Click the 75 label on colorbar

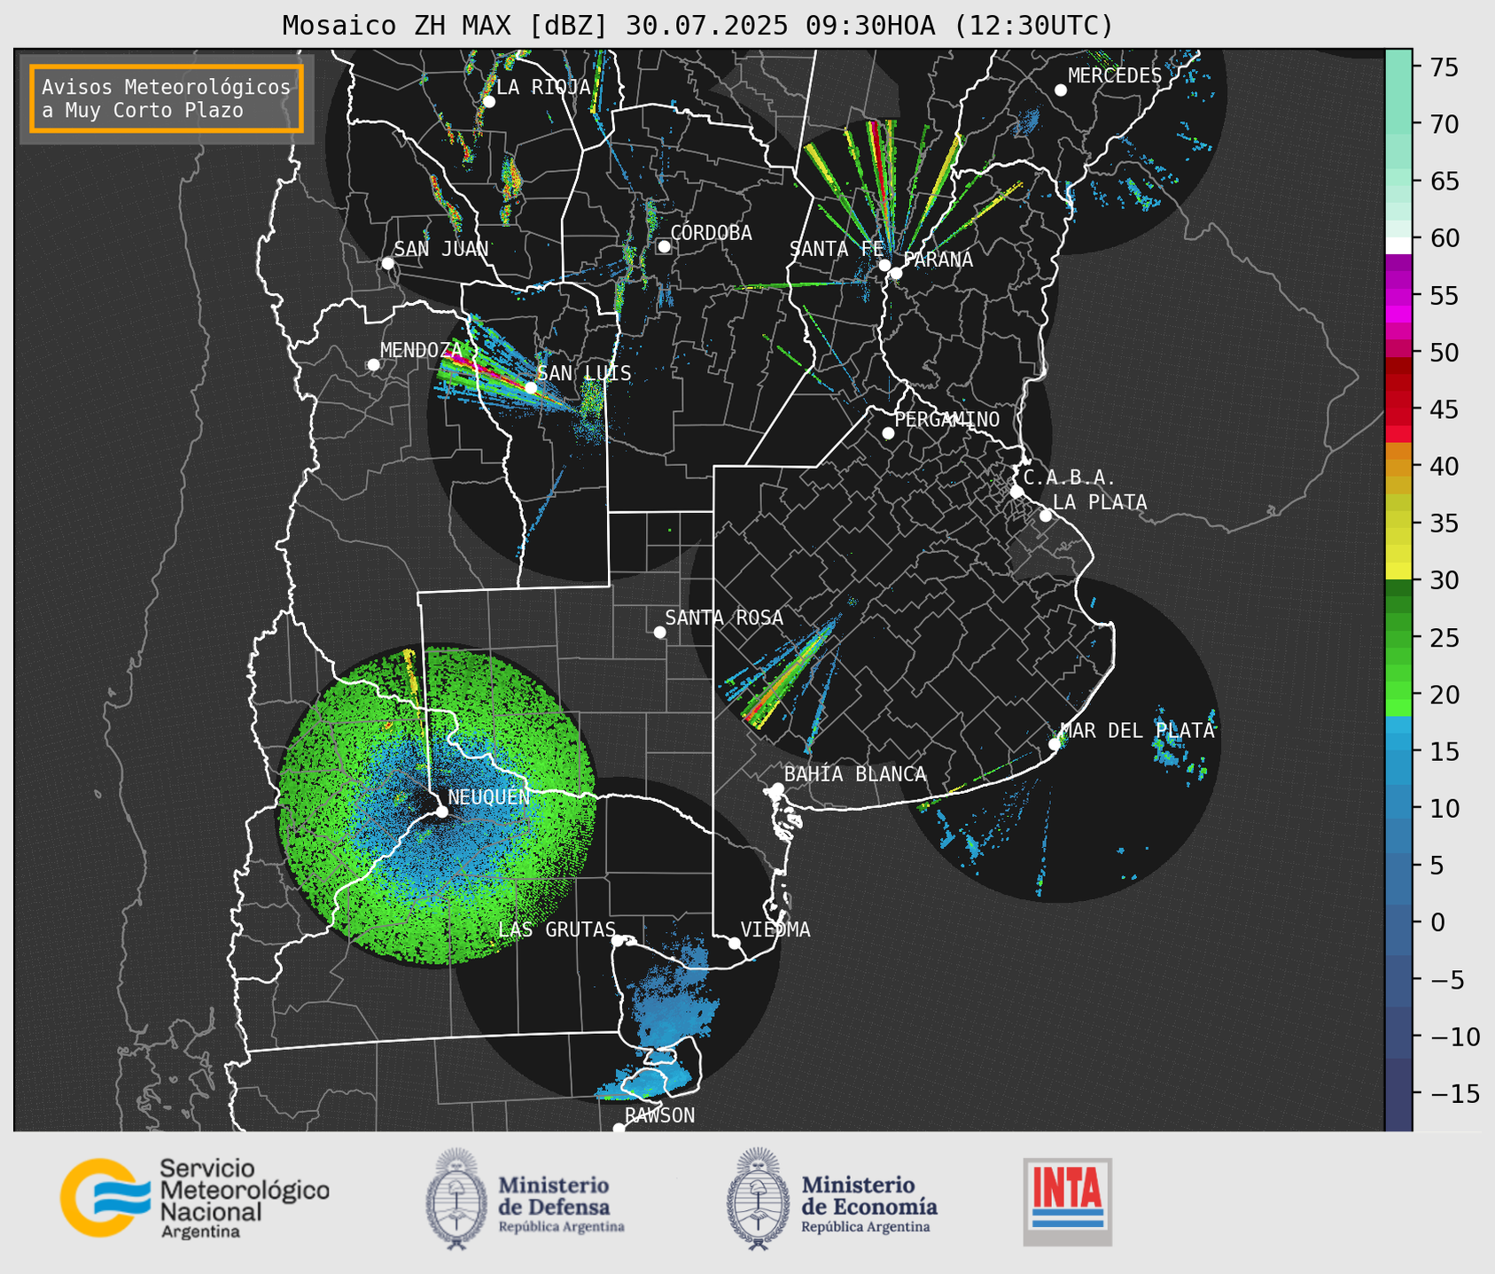coord(1443,67)
